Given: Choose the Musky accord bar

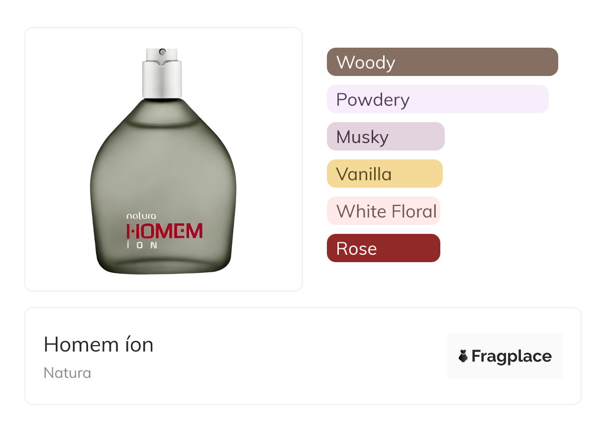Looking at the screenshot, I should click(385, 137).
